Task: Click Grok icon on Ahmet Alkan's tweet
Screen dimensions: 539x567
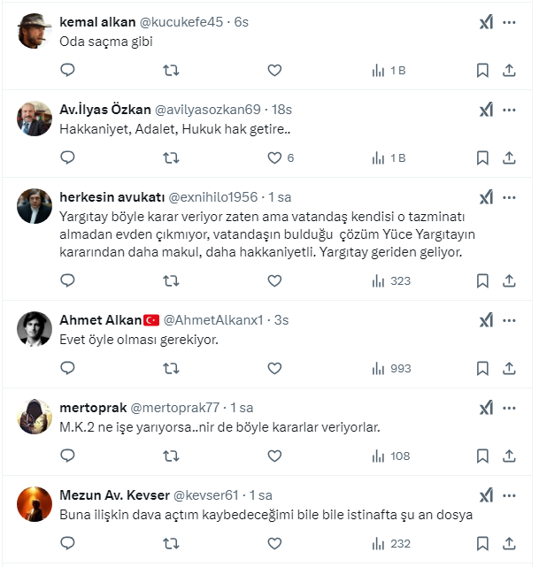Action: (x=486, y=320)
